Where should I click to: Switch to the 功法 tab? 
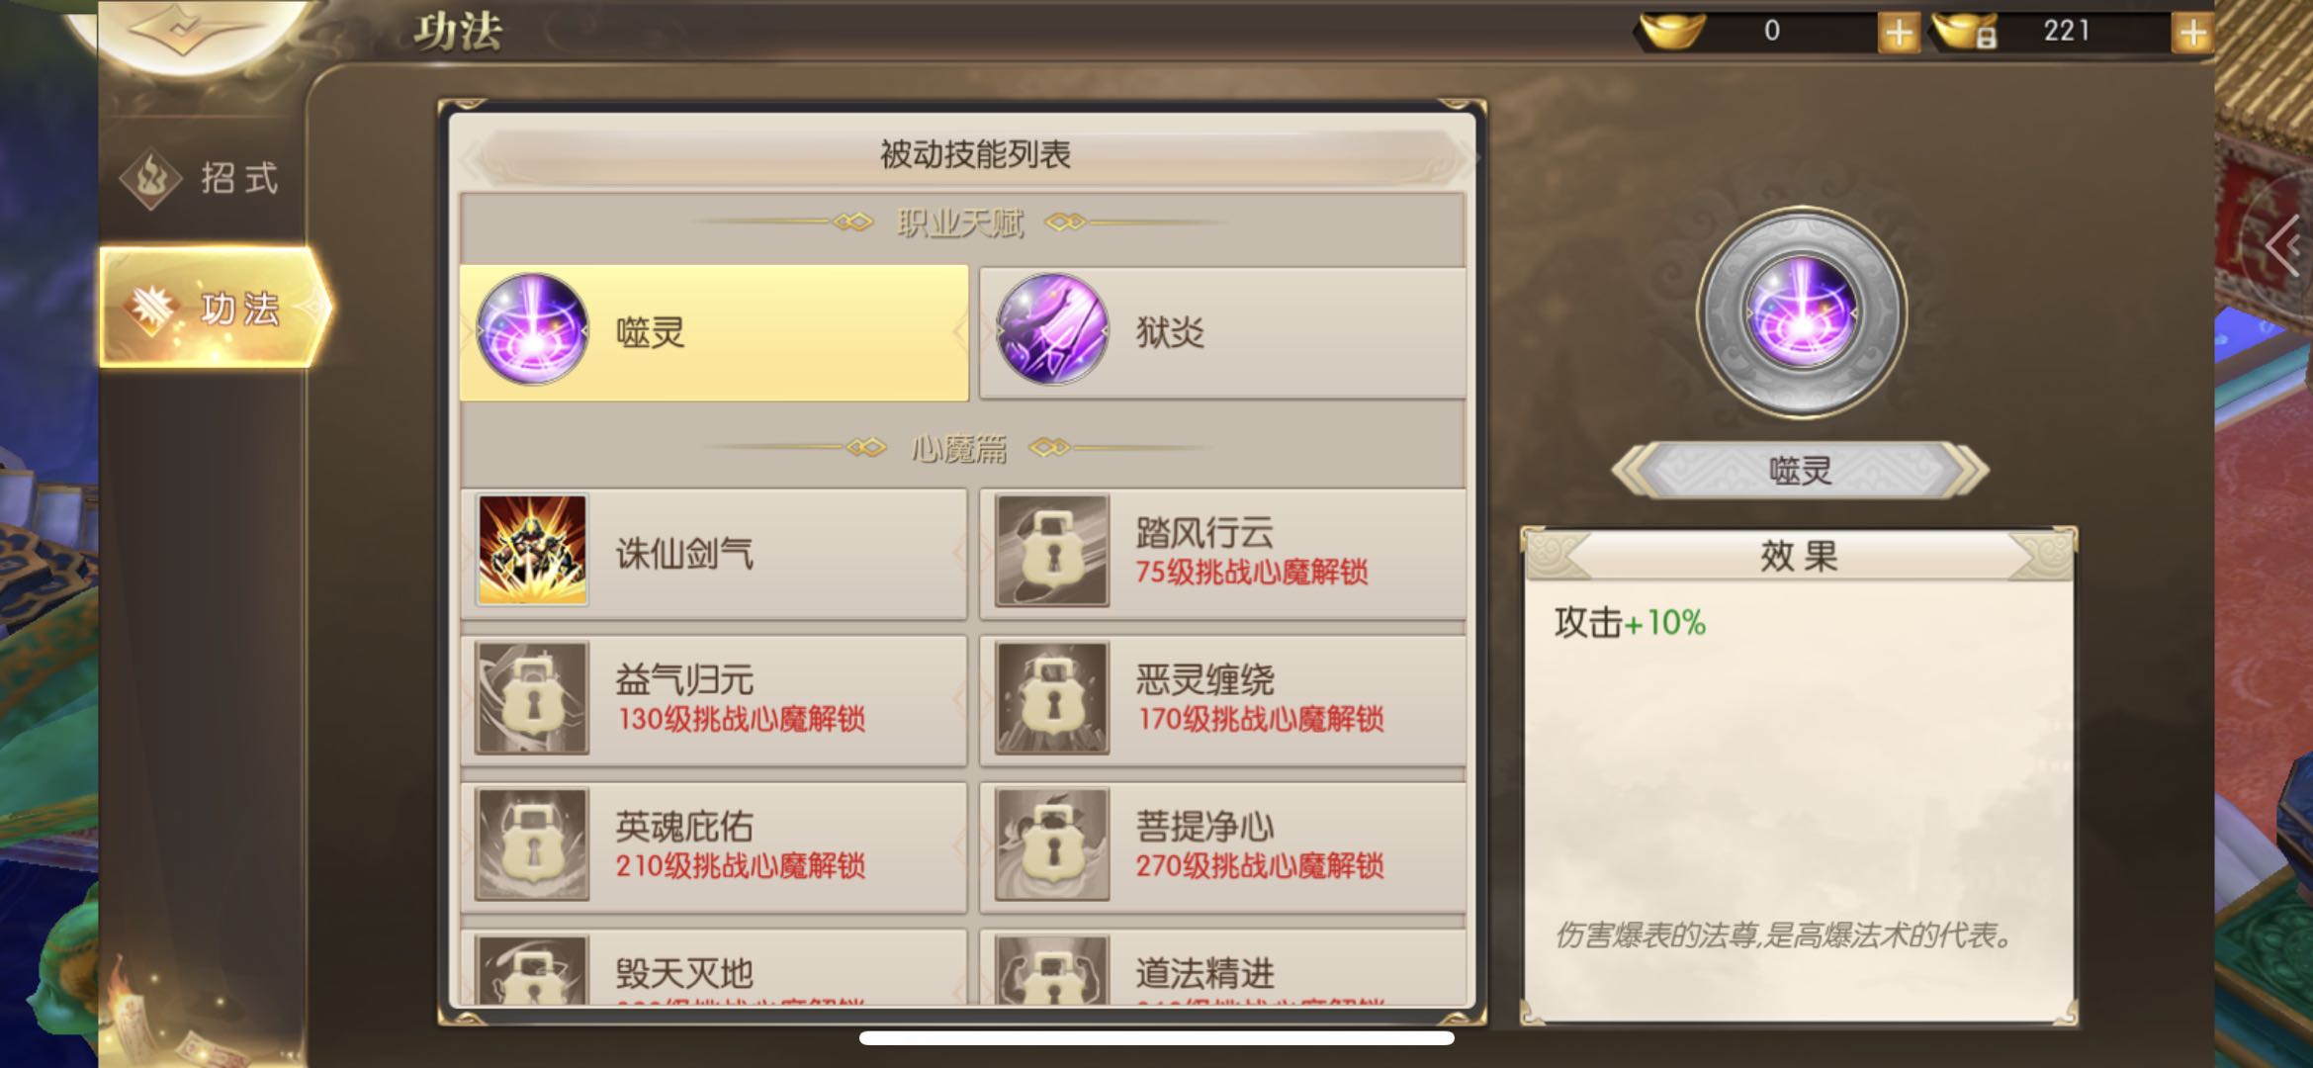pos(213,308)
